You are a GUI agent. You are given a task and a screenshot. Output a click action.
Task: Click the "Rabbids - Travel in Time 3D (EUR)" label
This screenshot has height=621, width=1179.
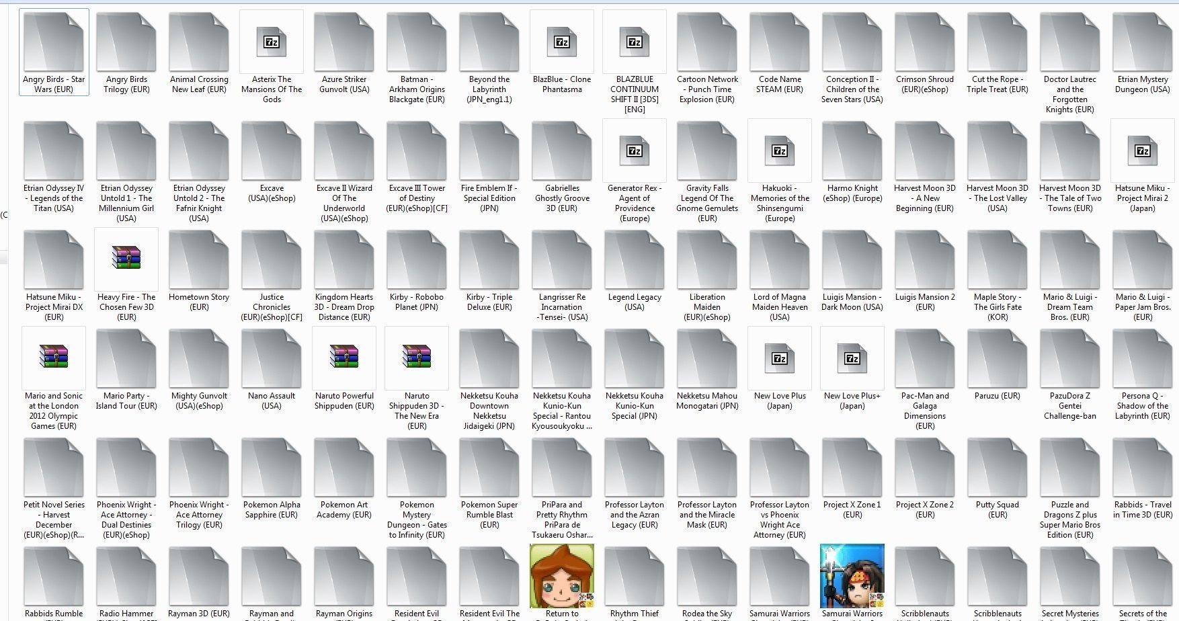[x=1143, y=509]
